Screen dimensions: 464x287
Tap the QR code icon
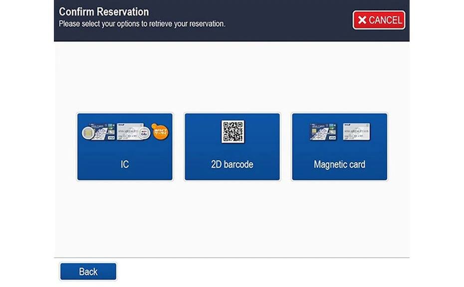pyautogui.click(x=232, y=131)
